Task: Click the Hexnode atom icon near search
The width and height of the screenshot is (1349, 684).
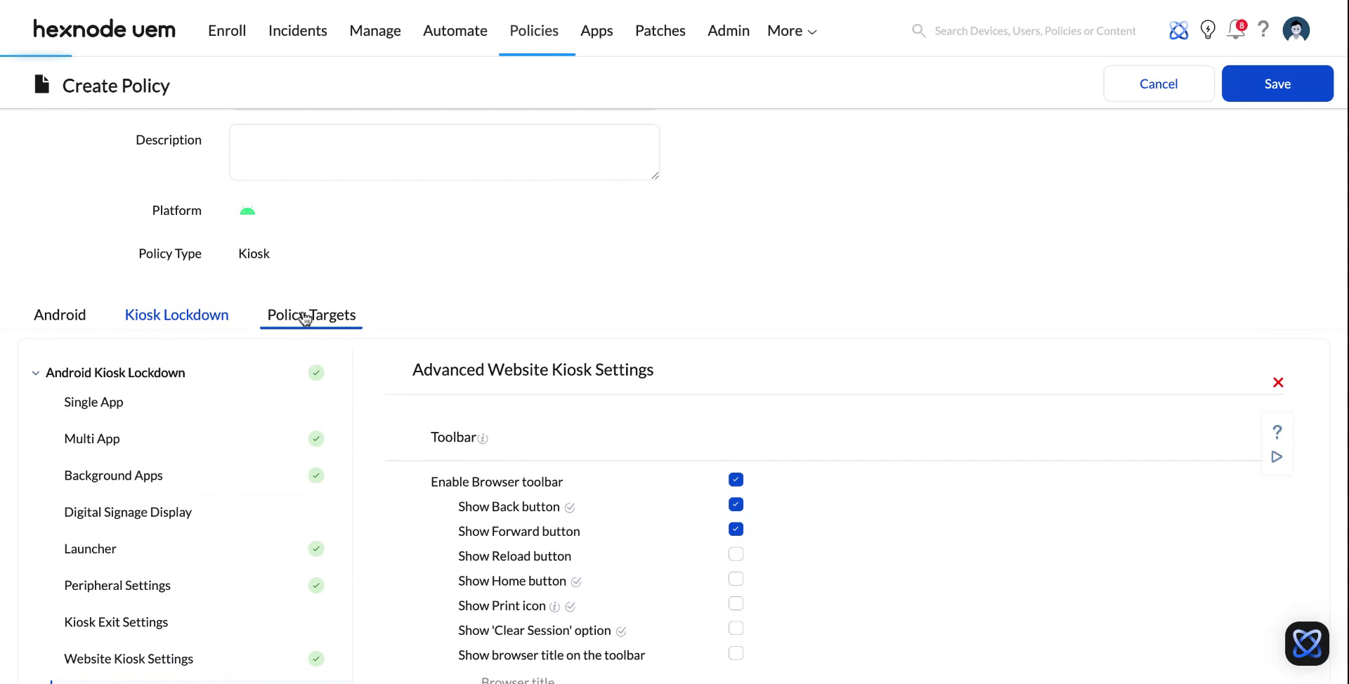Action: click(x=1179, y=29)
